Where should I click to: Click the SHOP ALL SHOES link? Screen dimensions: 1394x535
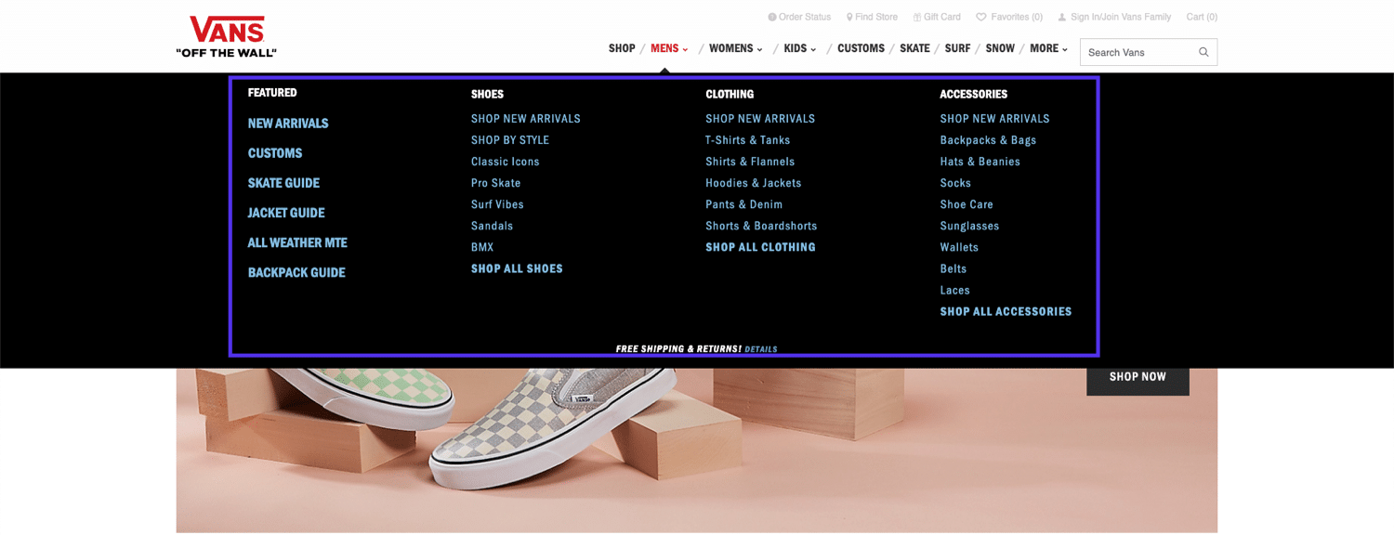[517, 268]
